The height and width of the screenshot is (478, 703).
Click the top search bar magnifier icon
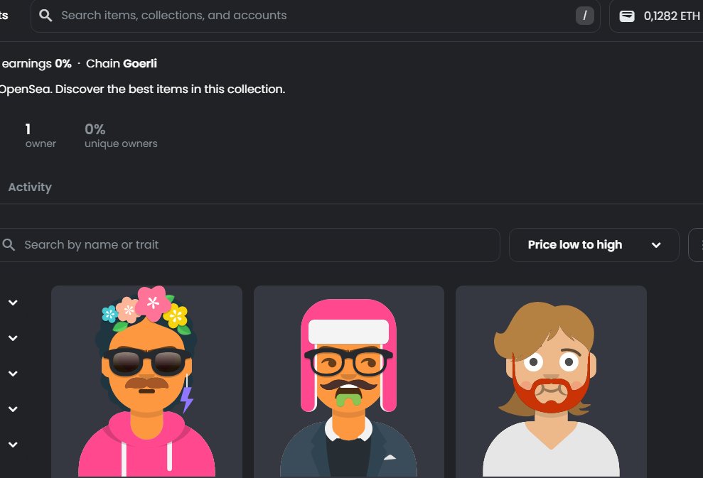point(45,16)
